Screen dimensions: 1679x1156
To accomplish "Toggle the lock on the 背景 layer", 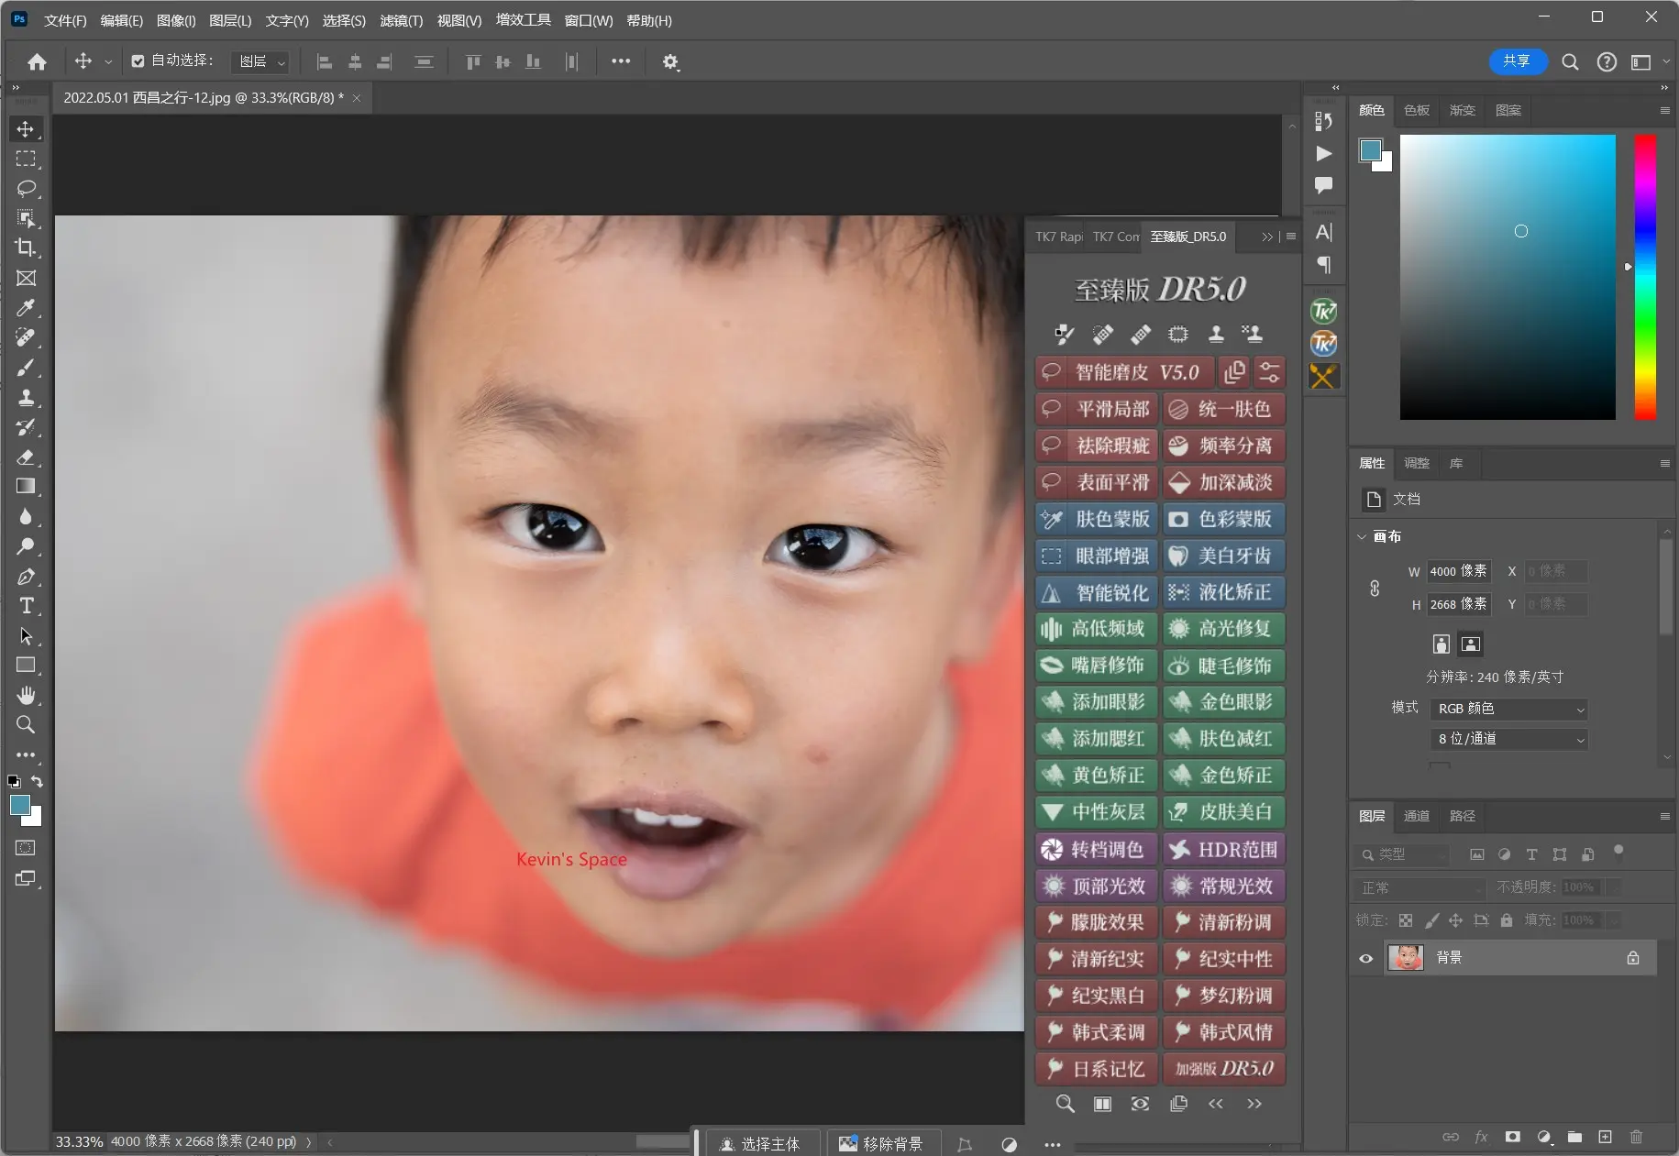I will tap(1632, 957).
